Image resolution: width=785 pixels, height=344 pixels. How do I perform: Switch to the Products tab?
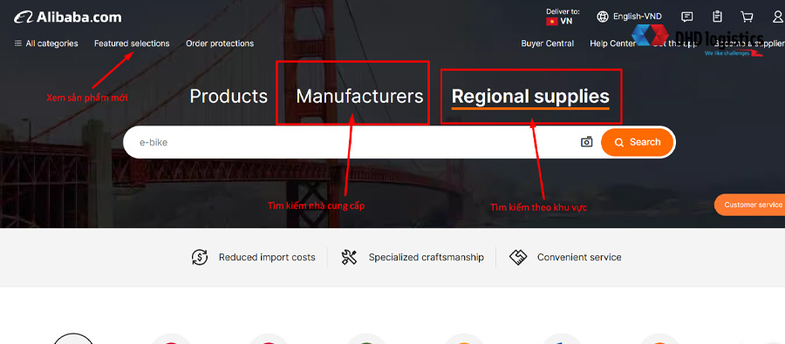pos(229,96)
